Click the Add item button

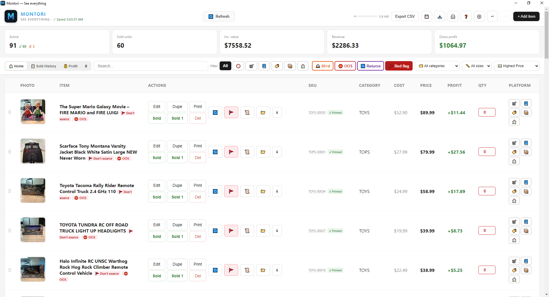click(x=526, y=17)
